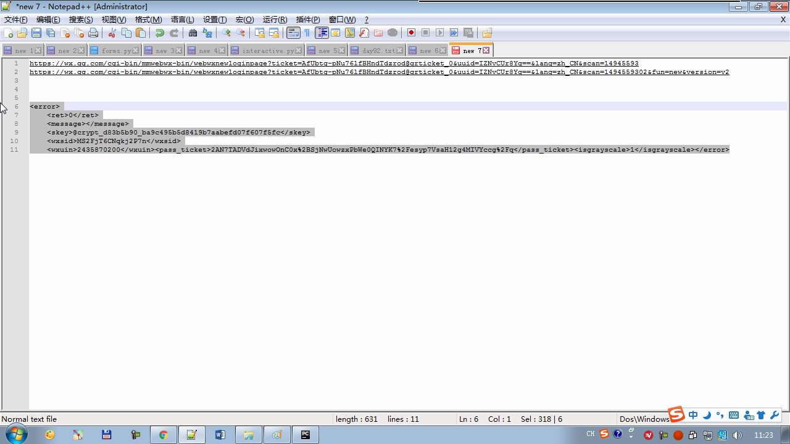
Task: Undo the last edit via toolbar
Action: [160, 33]
